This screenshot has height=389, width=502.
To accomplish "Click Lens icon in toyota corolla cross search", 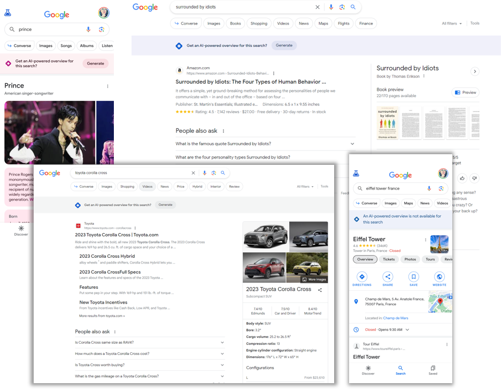I will 213,173.
